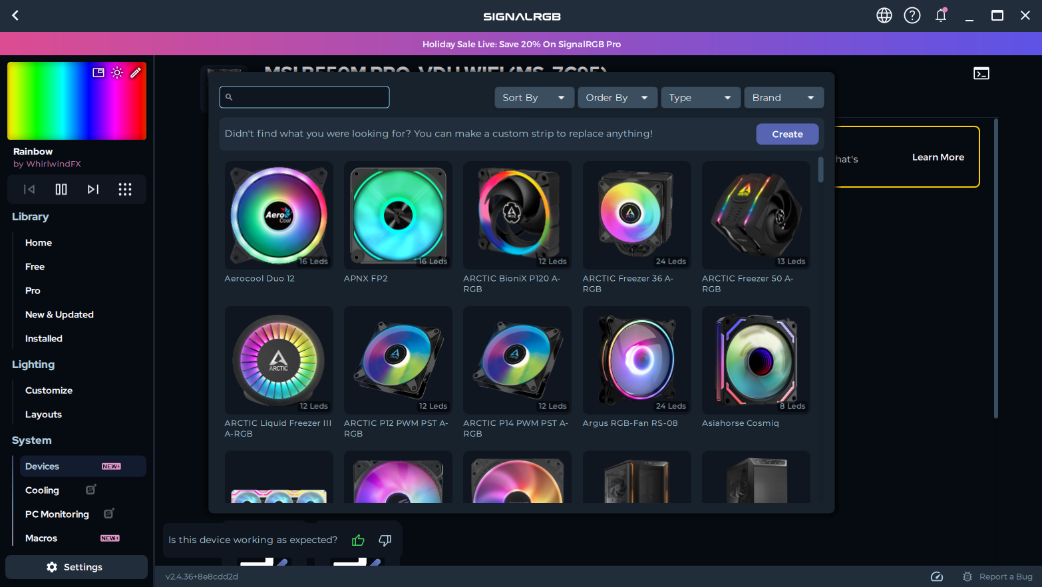
Task: Open the Layouts page
Action: (43, 415)
